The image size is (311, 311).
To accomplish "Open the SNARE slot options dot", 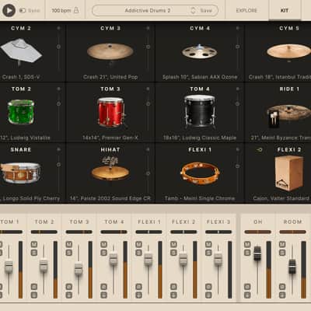I will point(58,149).
